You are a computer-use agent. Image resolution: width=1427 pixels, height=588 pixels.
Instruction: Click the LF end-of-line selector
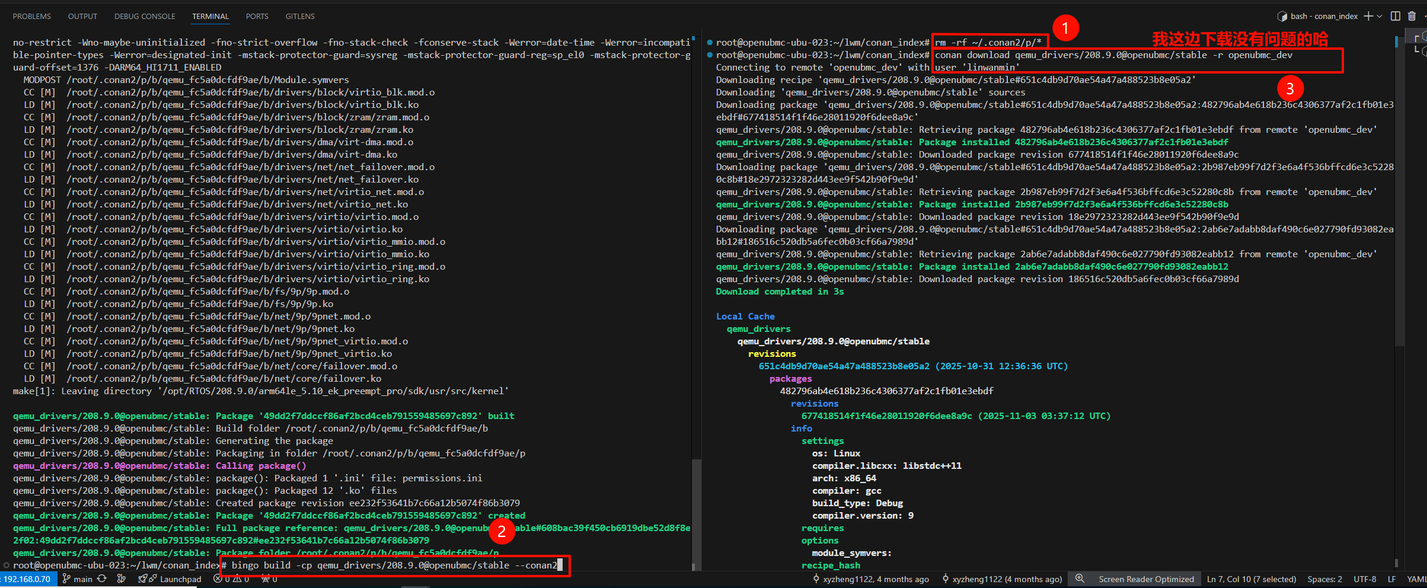[x=1391, y=579]
